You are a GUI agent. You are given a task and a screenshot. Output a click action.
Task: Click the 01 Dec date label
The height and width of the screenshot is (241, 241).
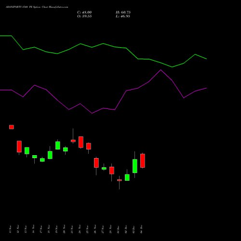tap(118, 229)
